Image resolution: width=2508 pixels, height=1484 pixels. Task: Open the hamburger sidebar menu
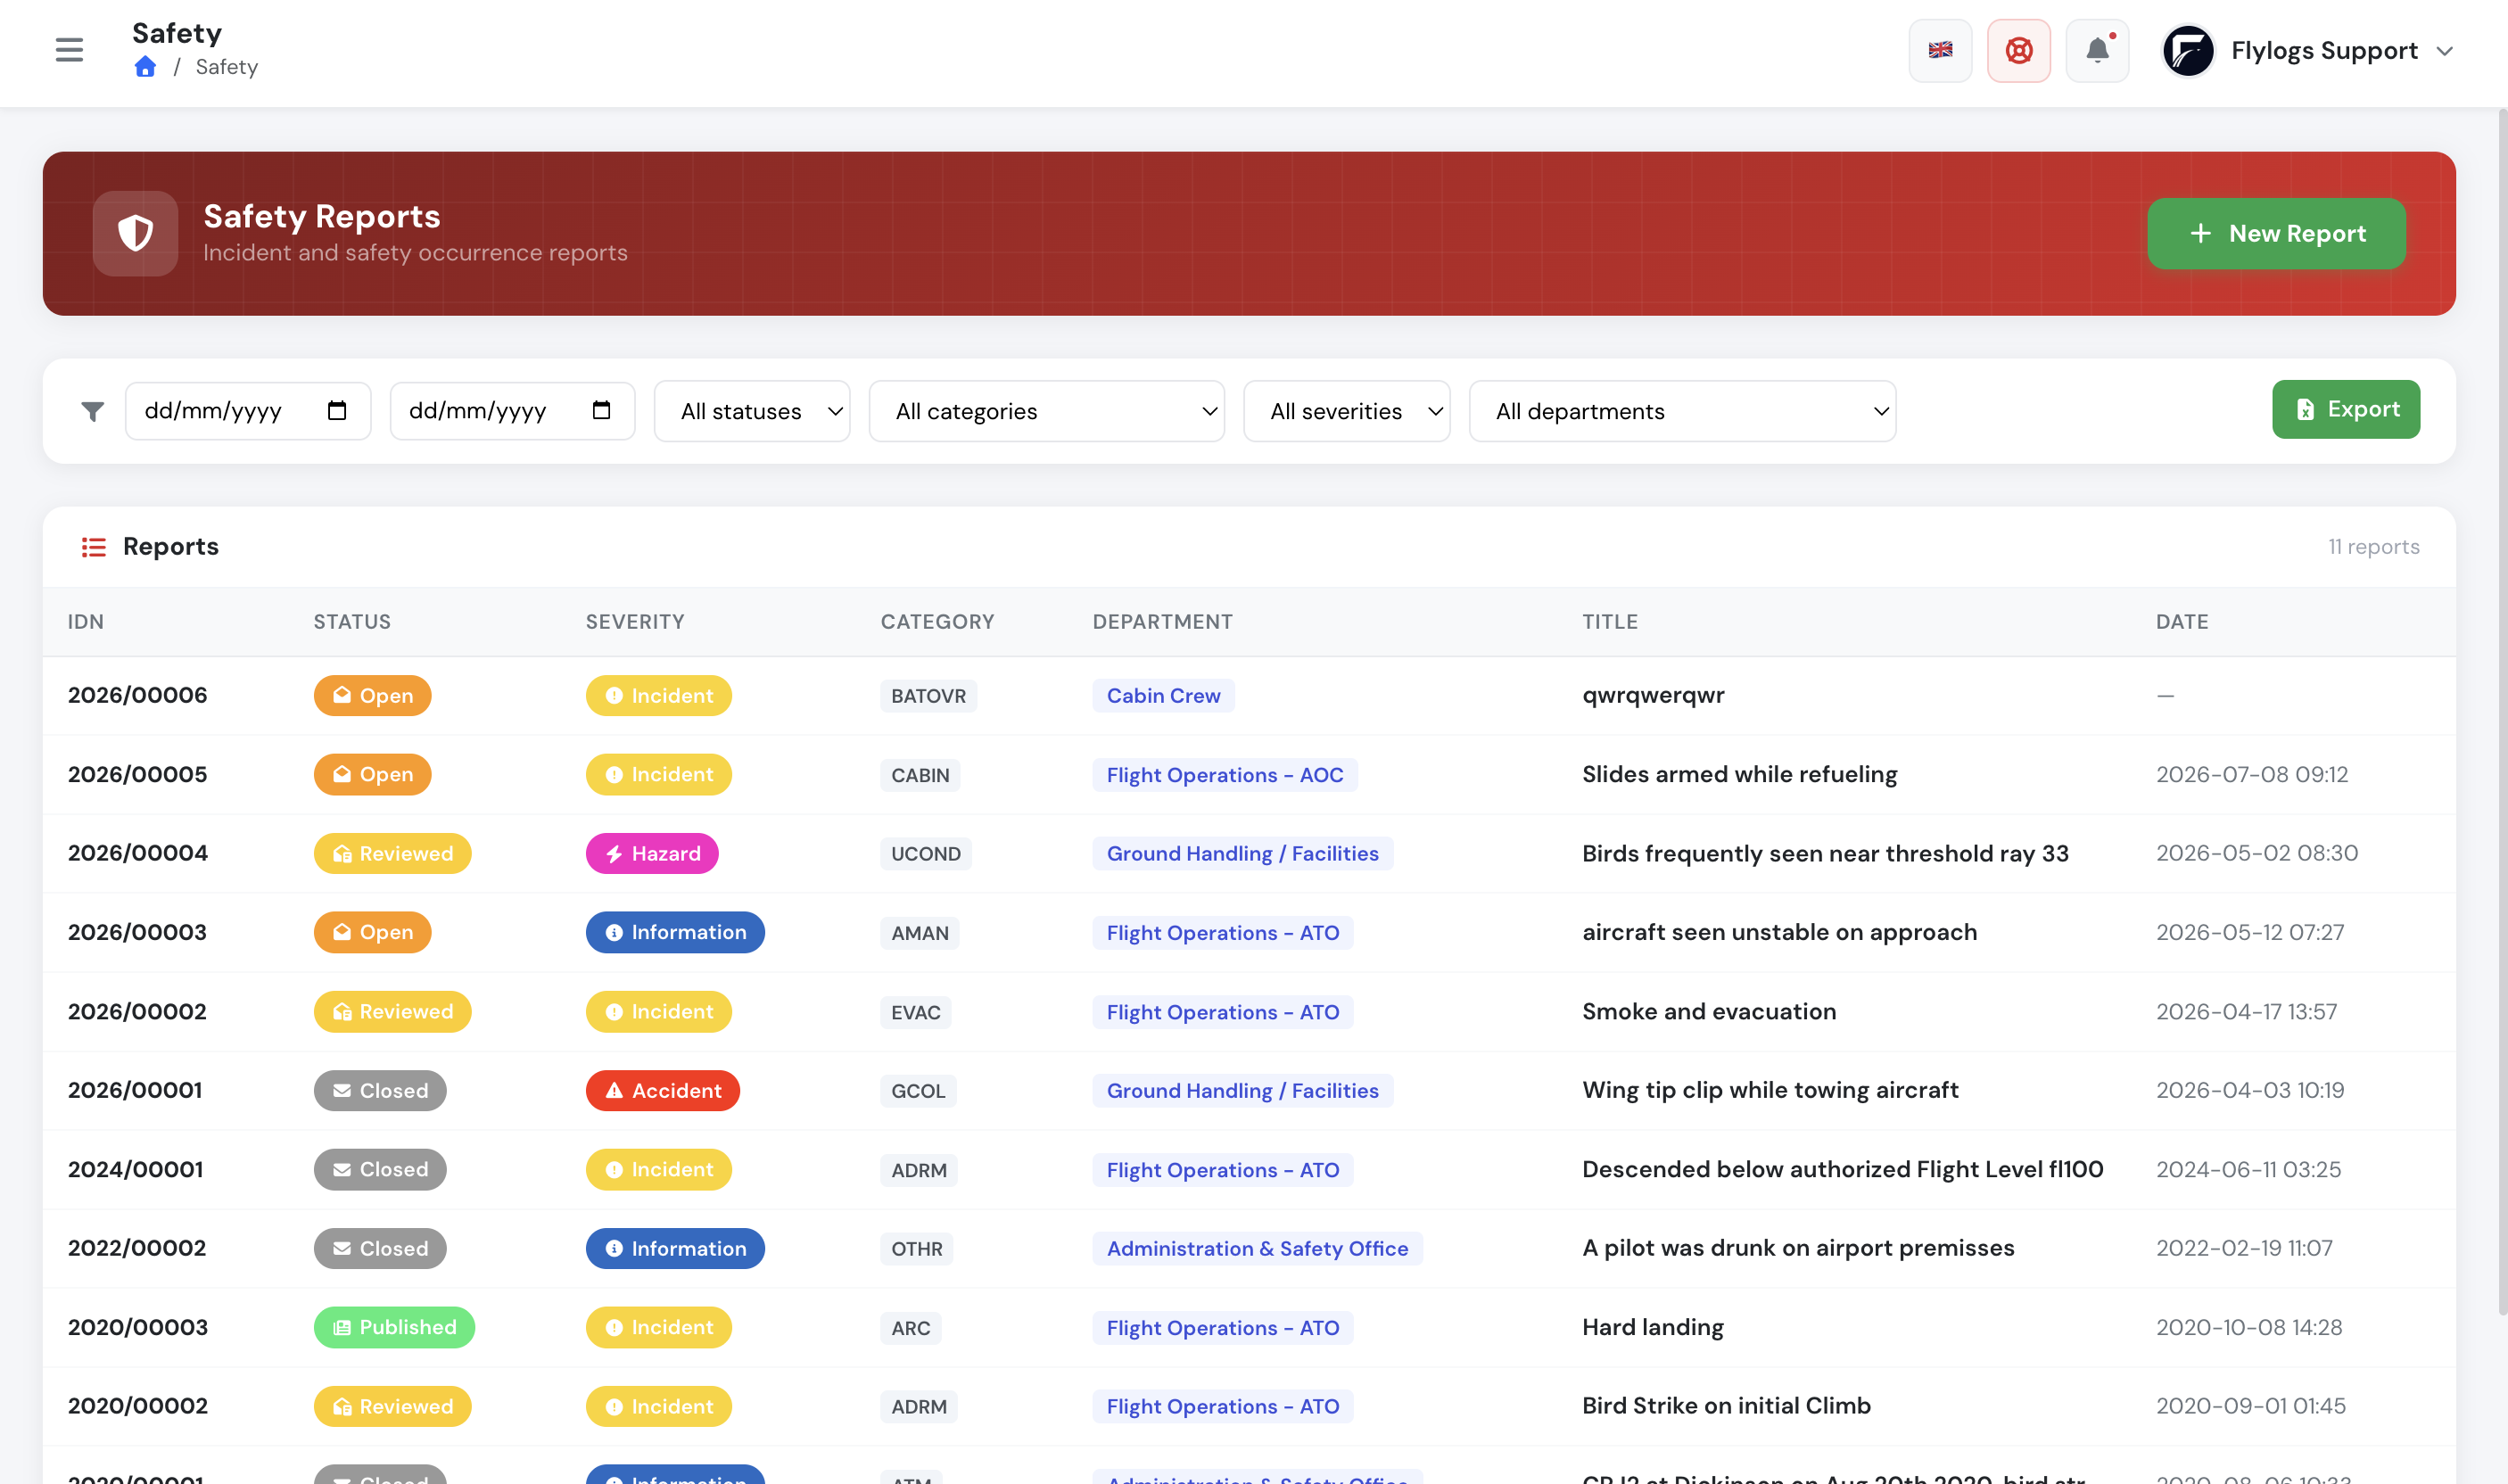pyautogui.click(x=69, y=50)
